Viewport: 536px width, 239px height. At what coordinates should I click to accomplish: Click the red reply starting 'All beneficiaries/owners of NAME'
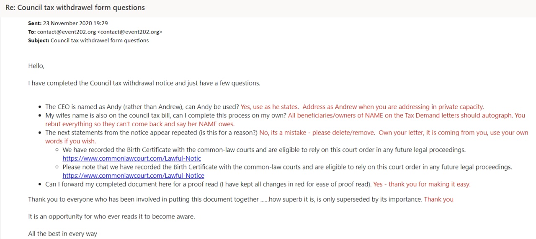406,115
